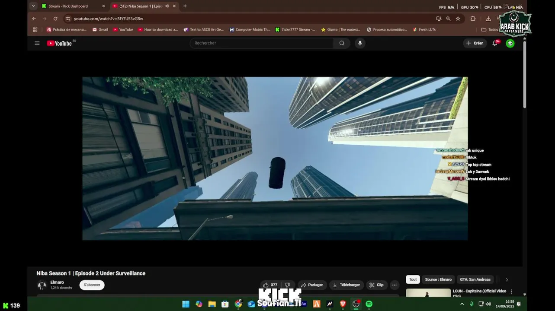Bookmark this page with the star icon
Viewport: 555px width, 311px height.
coord(458,19)
